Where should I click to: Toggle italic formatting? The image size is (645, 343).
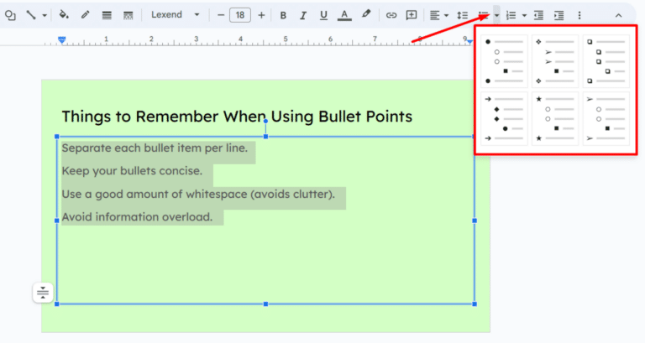click(303, 15)
